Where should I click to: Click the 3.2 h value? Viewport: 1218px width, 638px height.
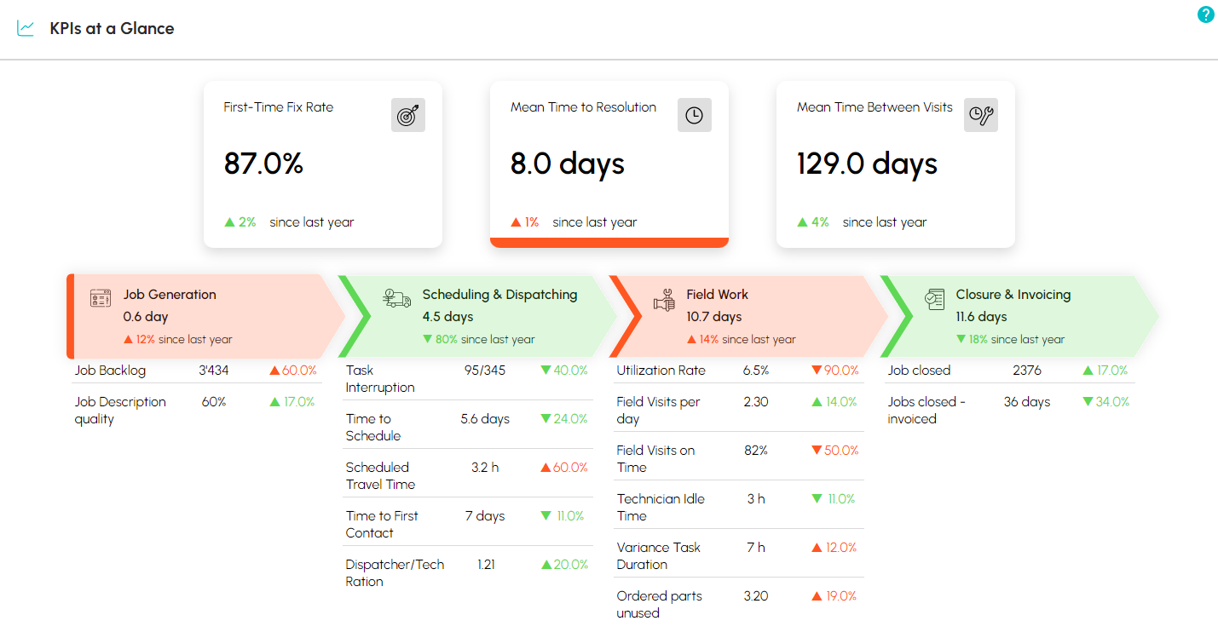point(485,468)
